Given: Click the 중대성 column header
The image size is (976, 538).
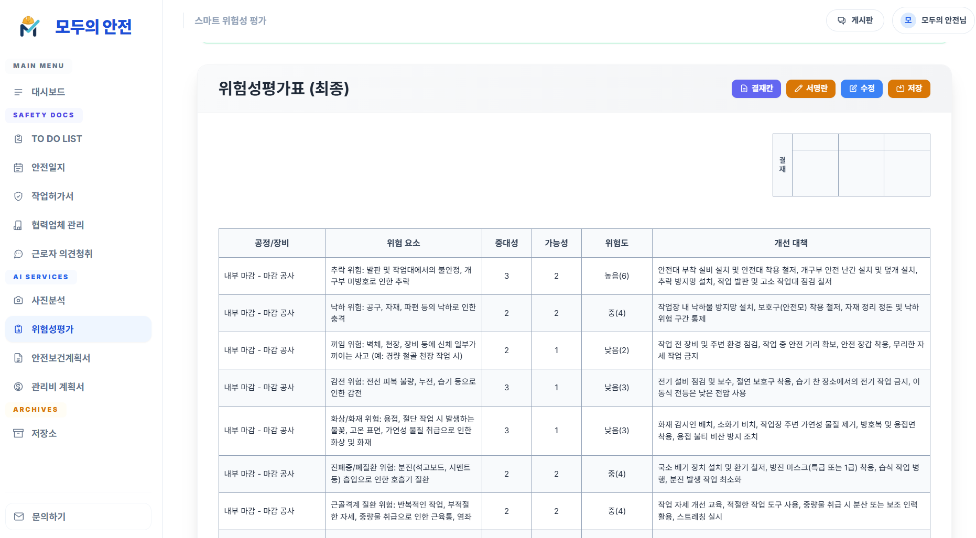Looking at the screenshot, I should coord(507,243).
